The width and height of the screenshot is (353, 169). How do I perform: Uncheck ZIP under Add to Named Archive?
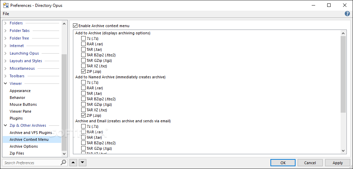click(84, 115)
